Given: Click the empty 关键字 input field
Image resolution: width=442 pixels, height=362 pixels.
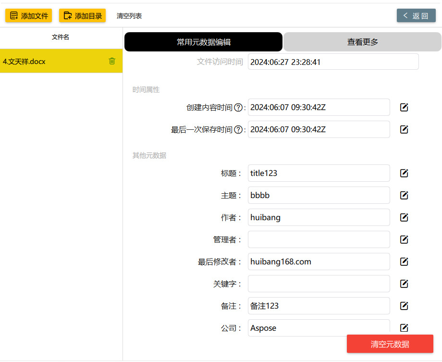Looking at the screenshot, I should coord(319,284).
